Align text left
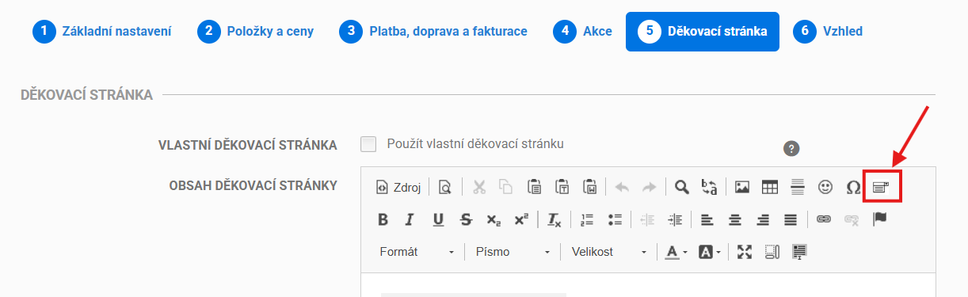968x297 pixels. pos(707,219)
